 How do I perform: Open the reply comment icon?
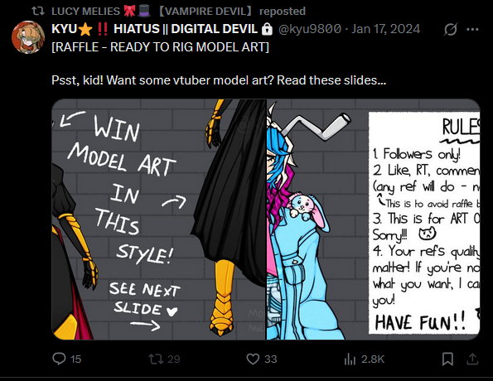59,359
